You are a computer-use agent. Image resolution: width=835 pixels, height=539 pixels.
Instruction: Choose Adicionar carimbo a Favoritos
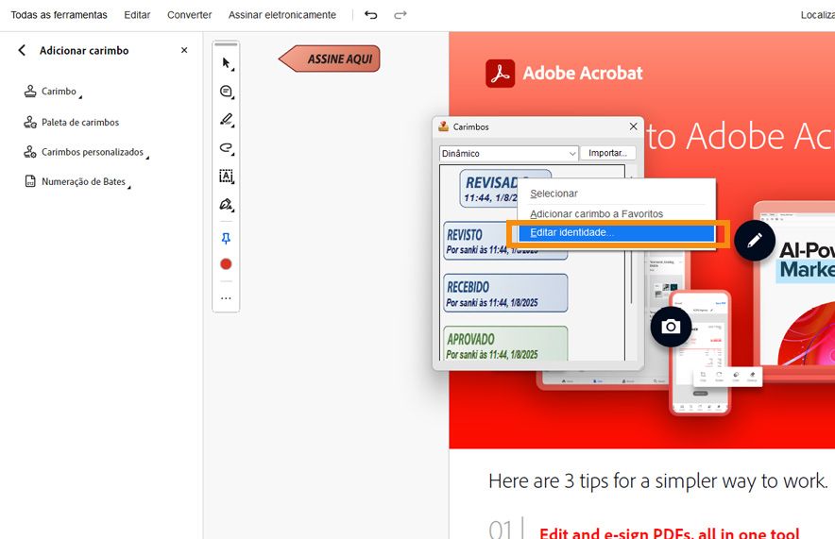pyautogui.click(x=616, y=214)
